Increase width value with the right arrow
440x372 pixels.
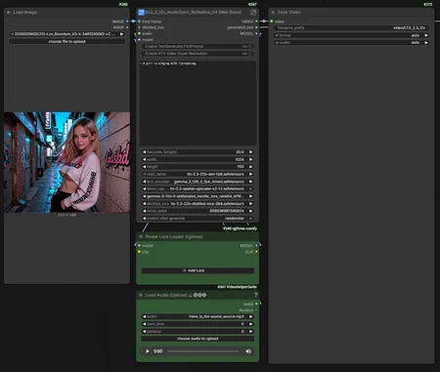point(250,159)
